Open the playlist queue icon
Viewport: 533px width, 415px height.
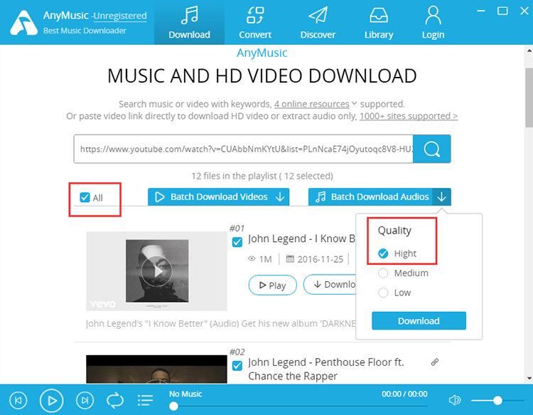(145, 400)
